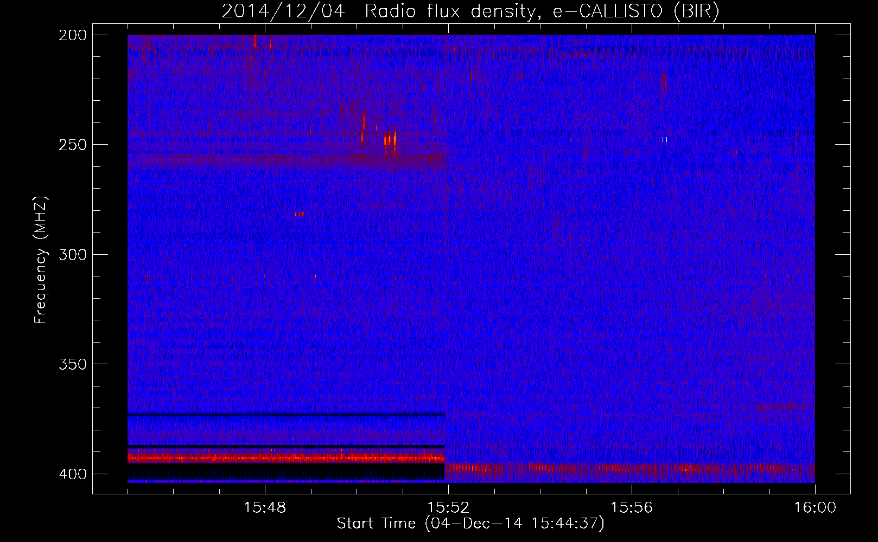Click the 15:56 time tick label
Viewport: 878px width, 542px height.
point(632,508)
